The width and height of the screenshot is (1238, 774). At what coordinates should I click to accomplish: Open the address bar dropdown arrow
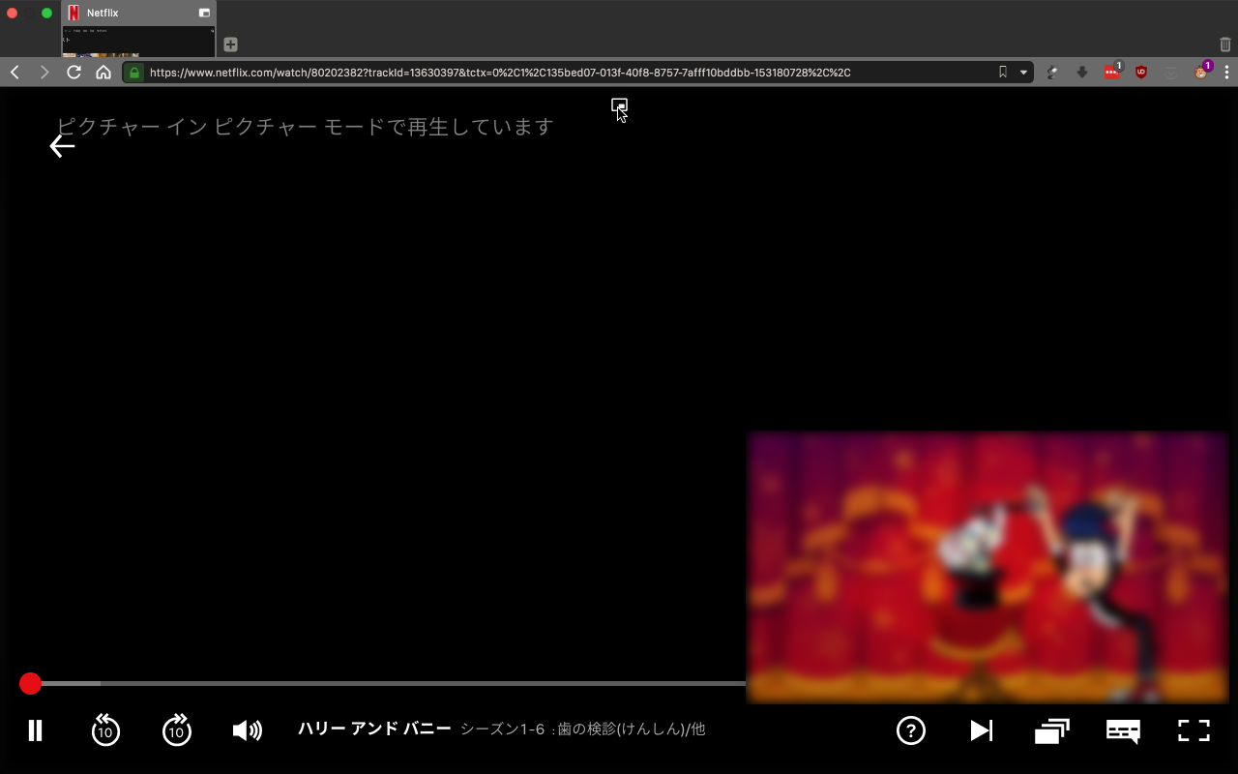(x=1023, y=73)
